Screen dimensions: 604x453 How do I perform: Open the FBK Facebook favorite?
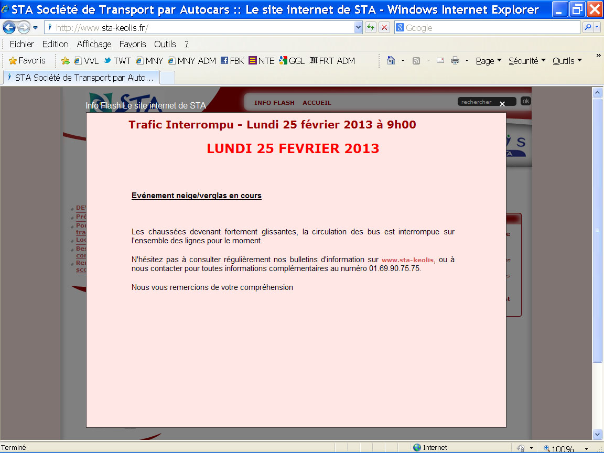[232, 61]
